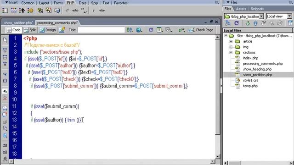The height and width of the screenshot is (165, 294).
Task: Click inside the Title input field
Action: [101, 30]
